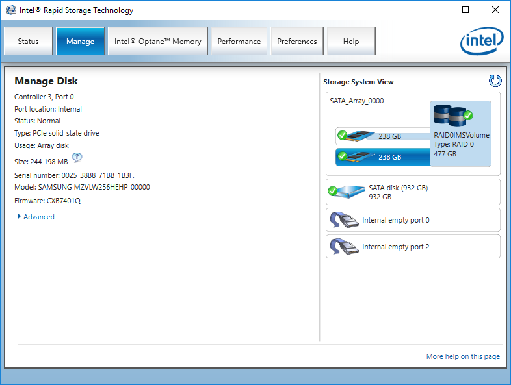Select the Manage tab

click(80, 42)
